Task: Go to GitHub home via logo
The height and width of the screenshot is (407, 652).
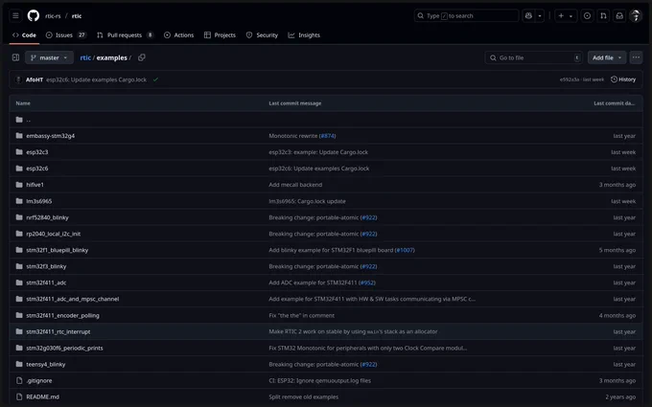Action: pyautogui.click(x=34, y=15)
